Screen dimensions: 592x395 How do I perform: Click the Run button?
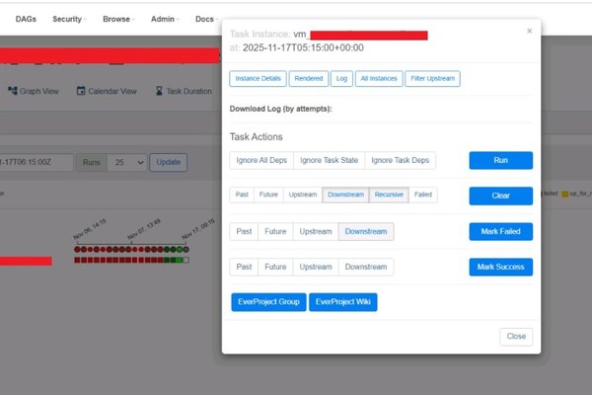501,160
